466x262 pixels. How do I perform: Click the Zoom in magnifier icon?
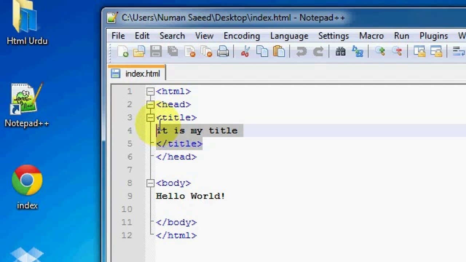tap(380, 51)
